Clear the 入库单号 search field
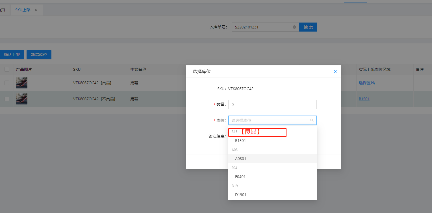 pyautogui.click(x=294, y=27)
